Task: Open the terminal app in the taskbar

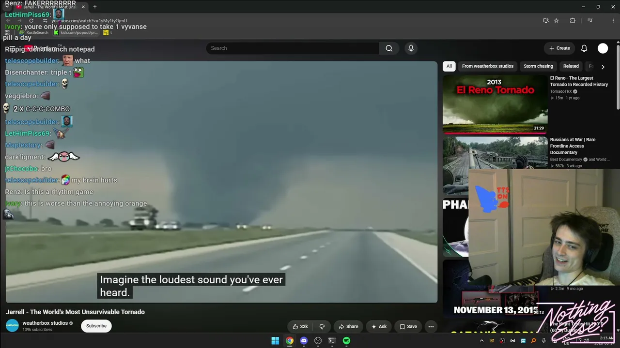Action: 332,341
